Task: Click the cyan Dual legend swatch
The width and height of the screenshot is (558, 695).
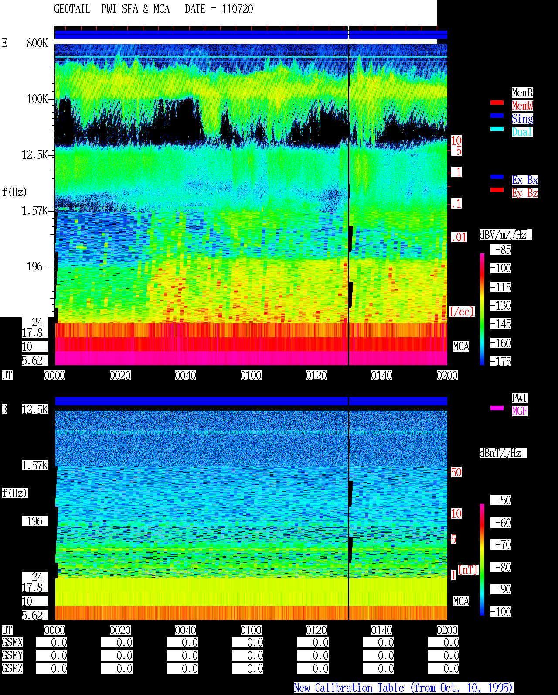Action: (x=497, y=129)
